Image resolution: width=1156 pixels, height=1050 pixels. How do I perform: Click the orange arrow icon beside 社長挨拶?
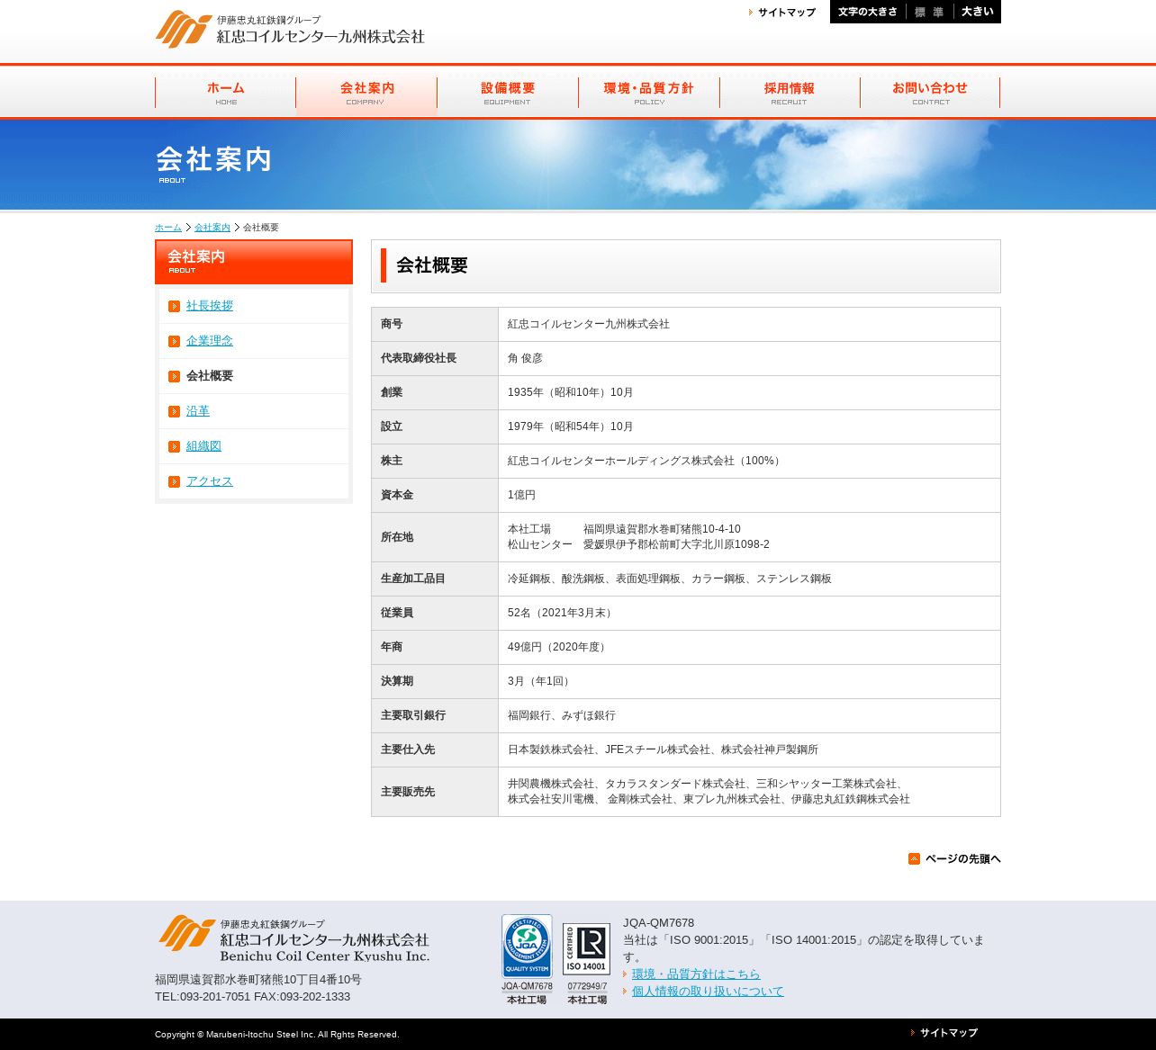175,306
